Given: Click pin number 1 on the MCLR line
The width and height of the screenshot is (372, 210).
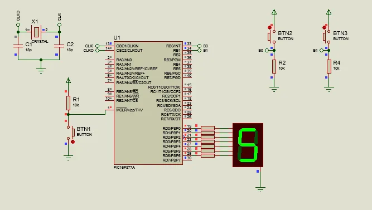Looking at the screenshot, I should (x=109, y=108).
